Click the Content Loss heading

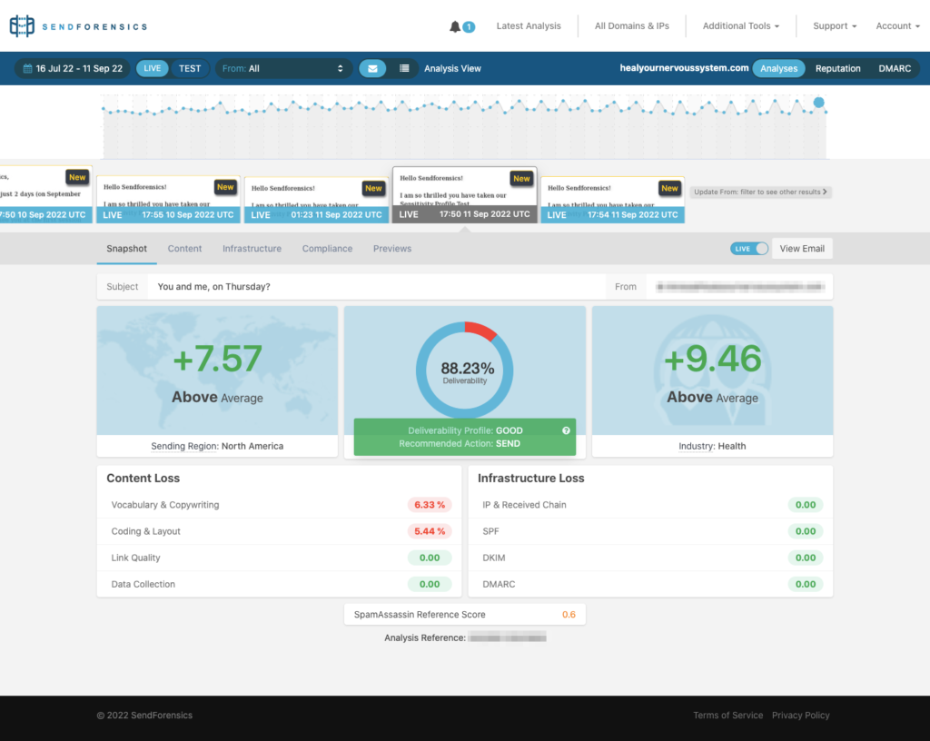click(143, 478)
